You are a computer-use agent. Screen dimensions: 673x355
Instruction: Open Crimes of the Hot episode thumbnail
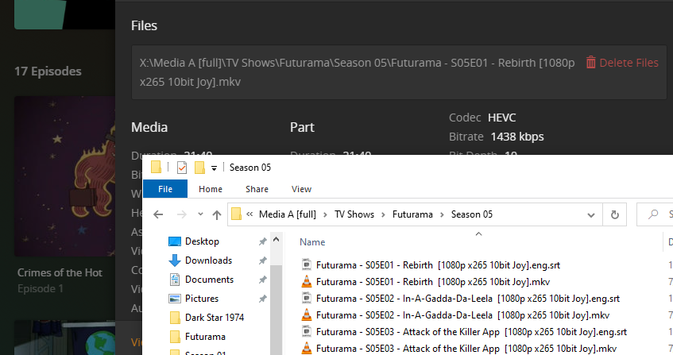pyautogui.click(x=65, y=176)
